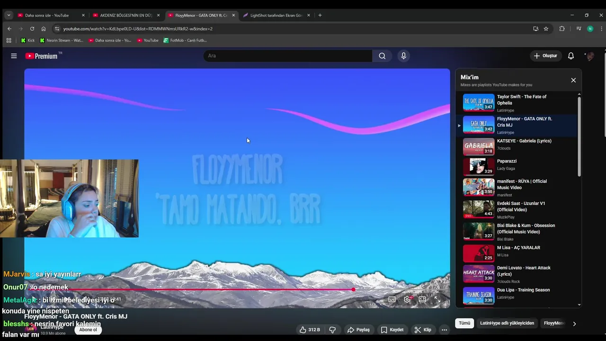The image size is (606, 341).
Task: Play Taylor Swift The Fate of Ophelia
Action: [x=517, y=103]
